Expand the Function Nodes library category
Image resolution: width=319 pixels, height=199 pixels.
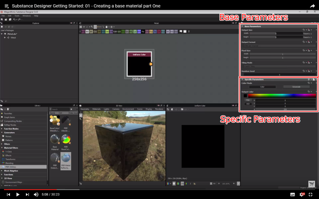click(2, 129)
